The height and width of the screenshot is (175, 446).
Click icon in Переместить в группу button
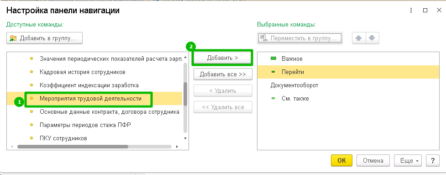pyautogui.click(x=264, y=38)
